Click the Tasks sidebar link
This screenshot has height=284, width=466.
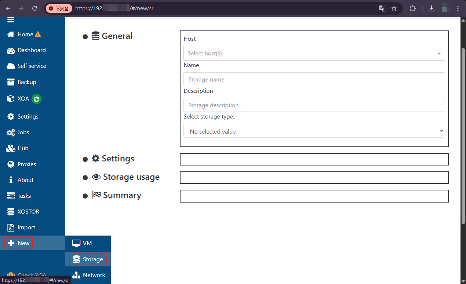click(24, 196)
